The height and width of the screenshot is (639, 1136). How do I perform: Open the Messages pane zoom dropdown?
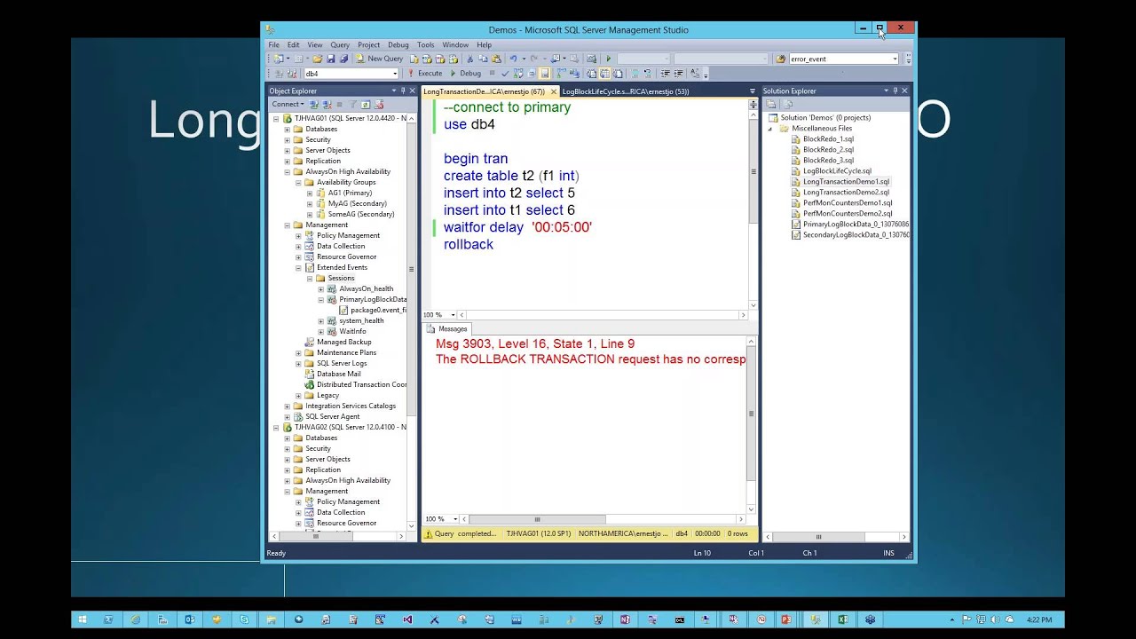click(455, 519)
